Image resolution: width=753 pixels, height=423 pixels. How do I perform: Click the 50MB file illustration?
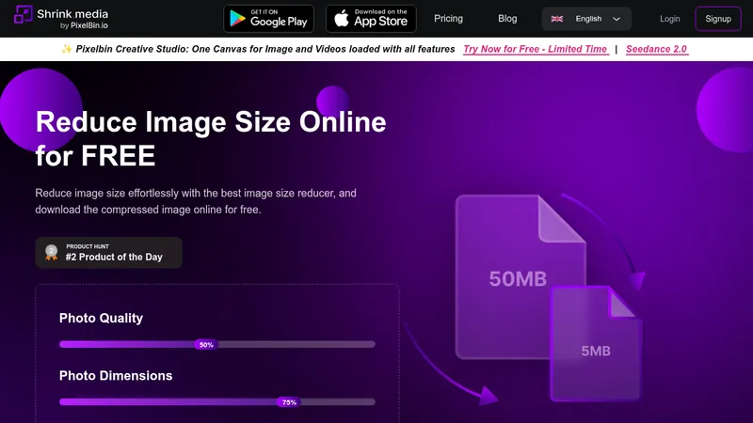[x=520, y=276]
